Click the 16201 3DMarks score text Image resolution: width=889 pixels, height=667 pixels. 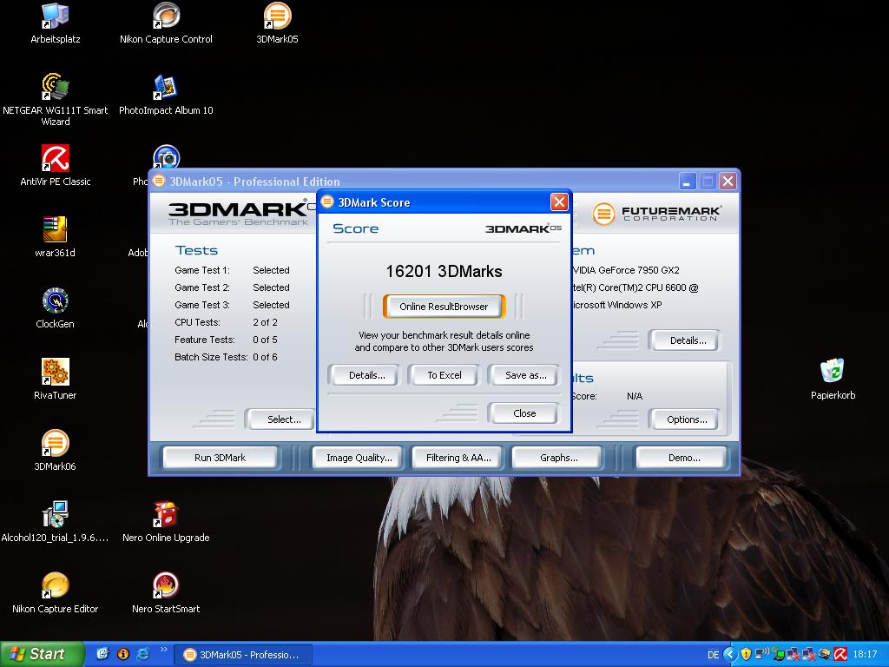click(x=444, y=271)
